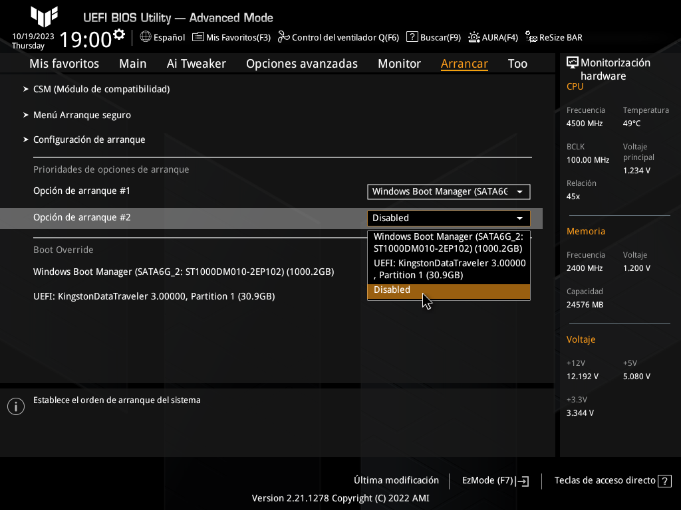Expand Menú Arranque seguro submenu
The height and width of the screenshot is (510, 681).
click(x=82, y=115)
